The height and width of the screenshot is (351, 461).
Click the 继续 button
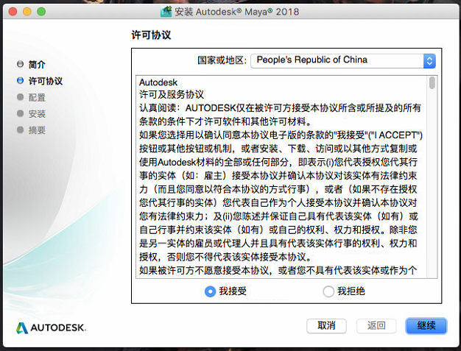(x=426, y=326)
